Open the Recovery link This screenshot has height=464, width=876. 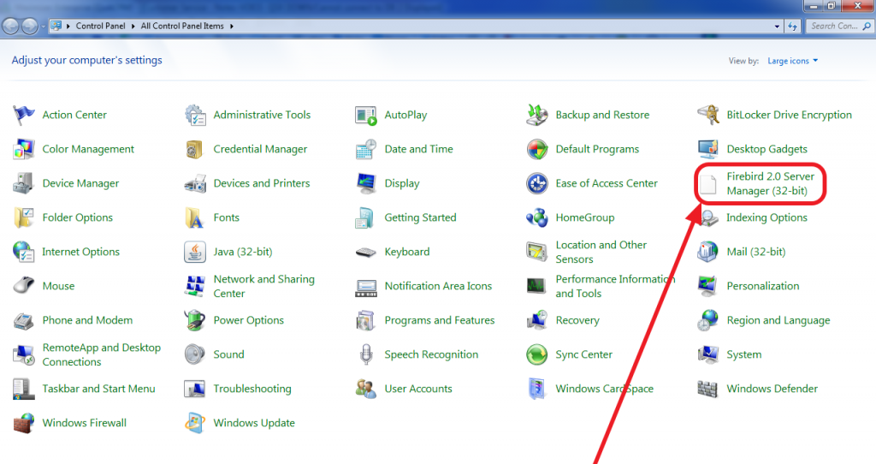click(x=577, y=320)
